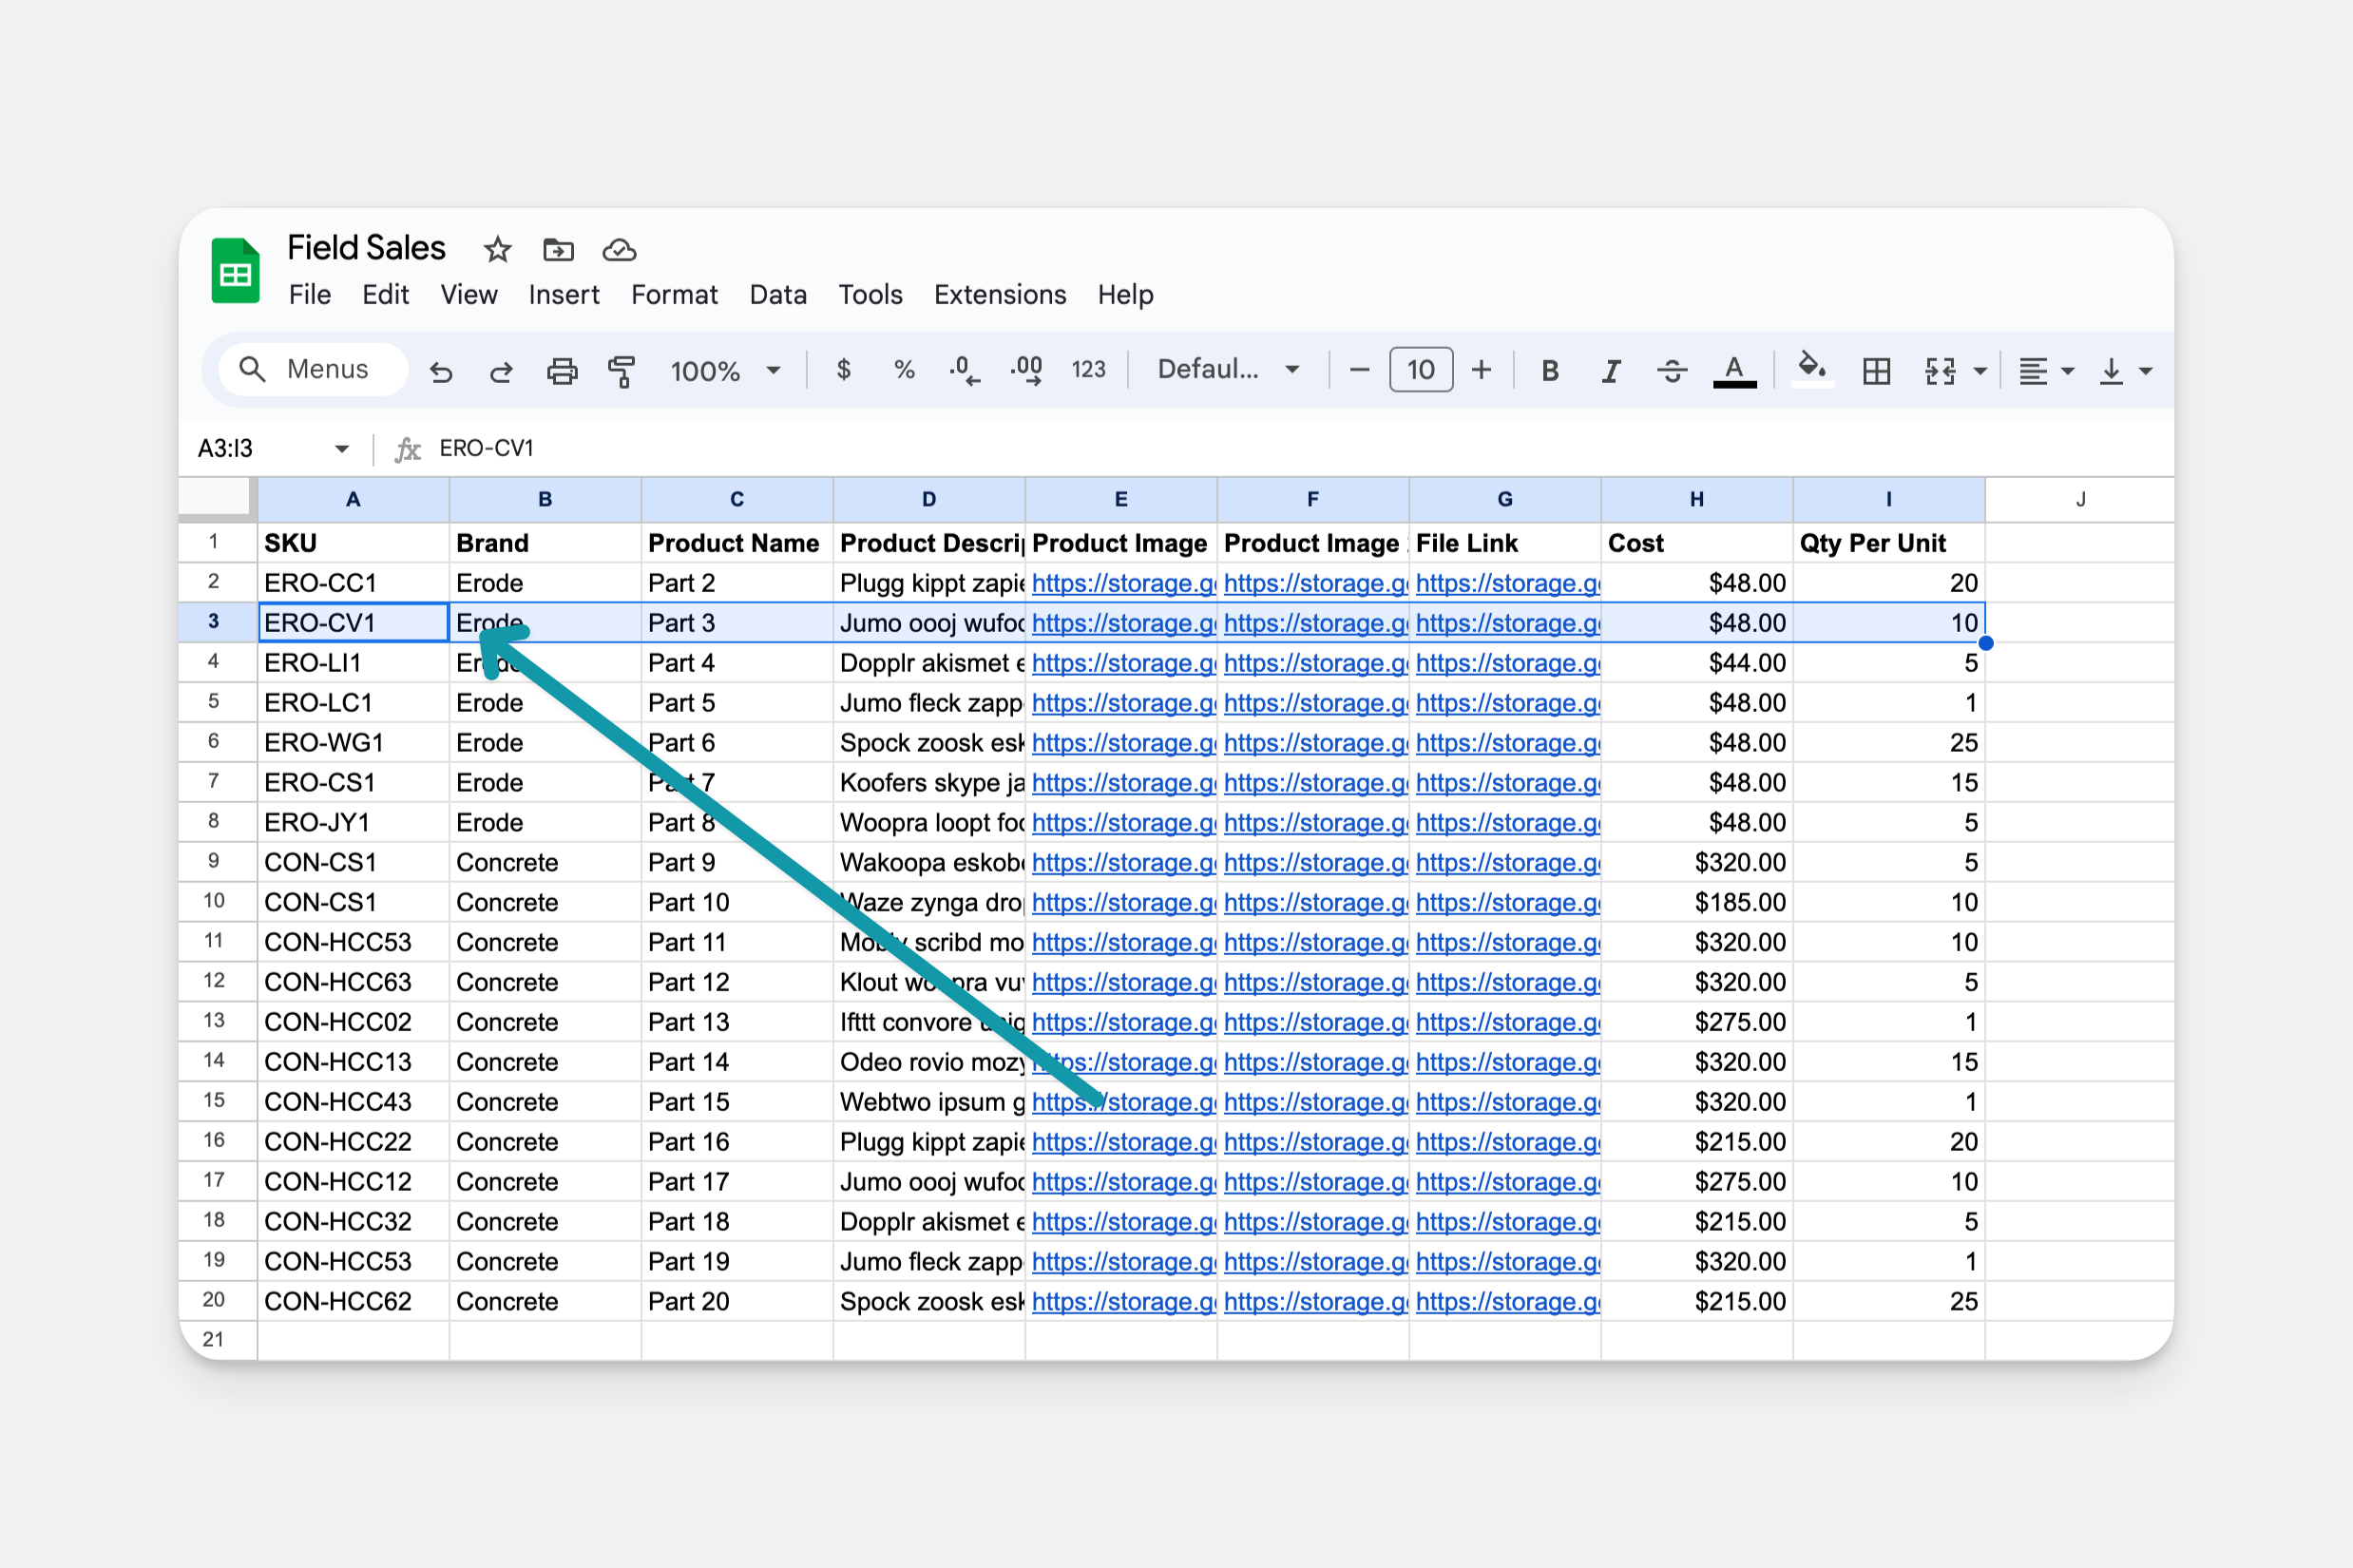Decrease font size with minus button
Screen dimensions: 2353x1568
click(1359, 370)
